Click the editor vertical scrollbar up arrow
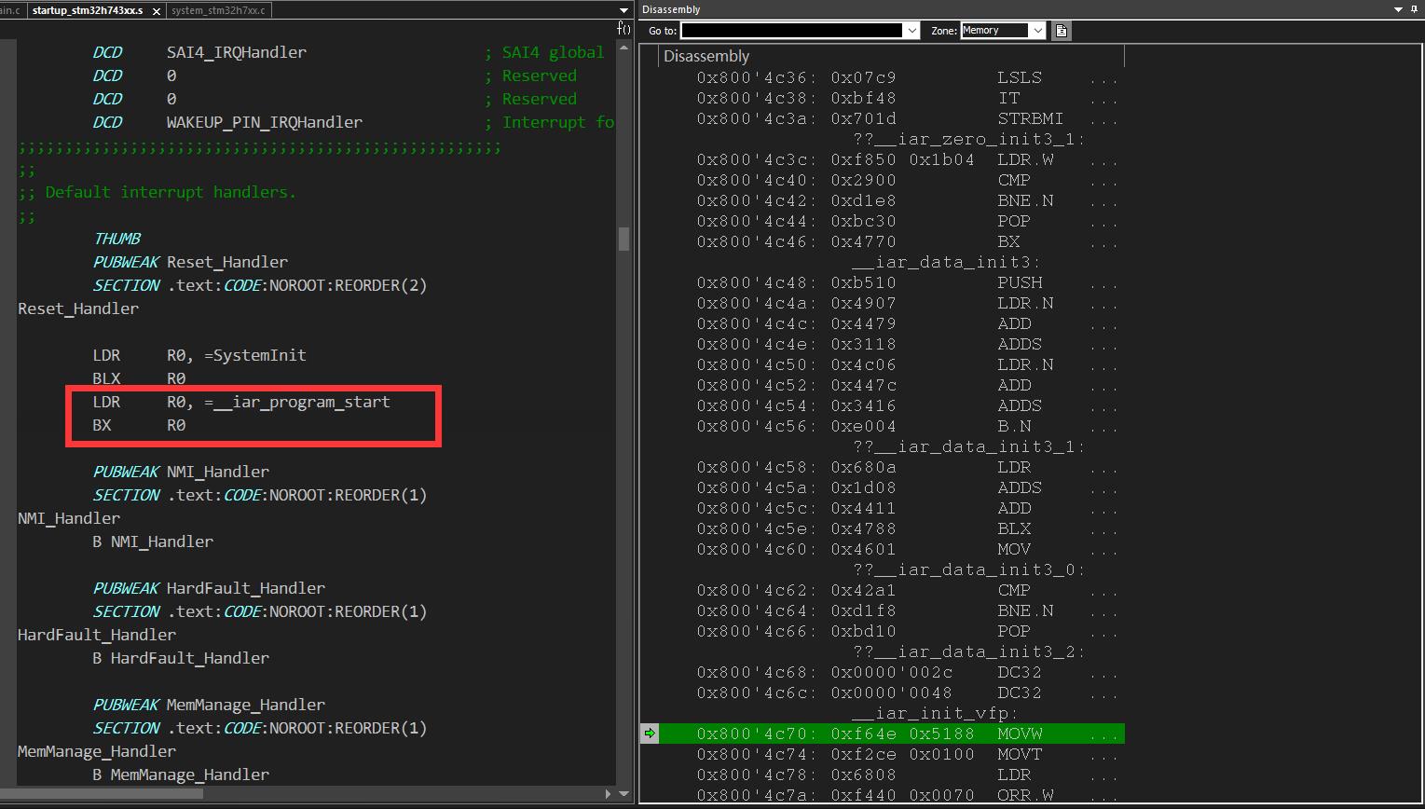This screenshot has height=809, width=1425. click(623, 47)
